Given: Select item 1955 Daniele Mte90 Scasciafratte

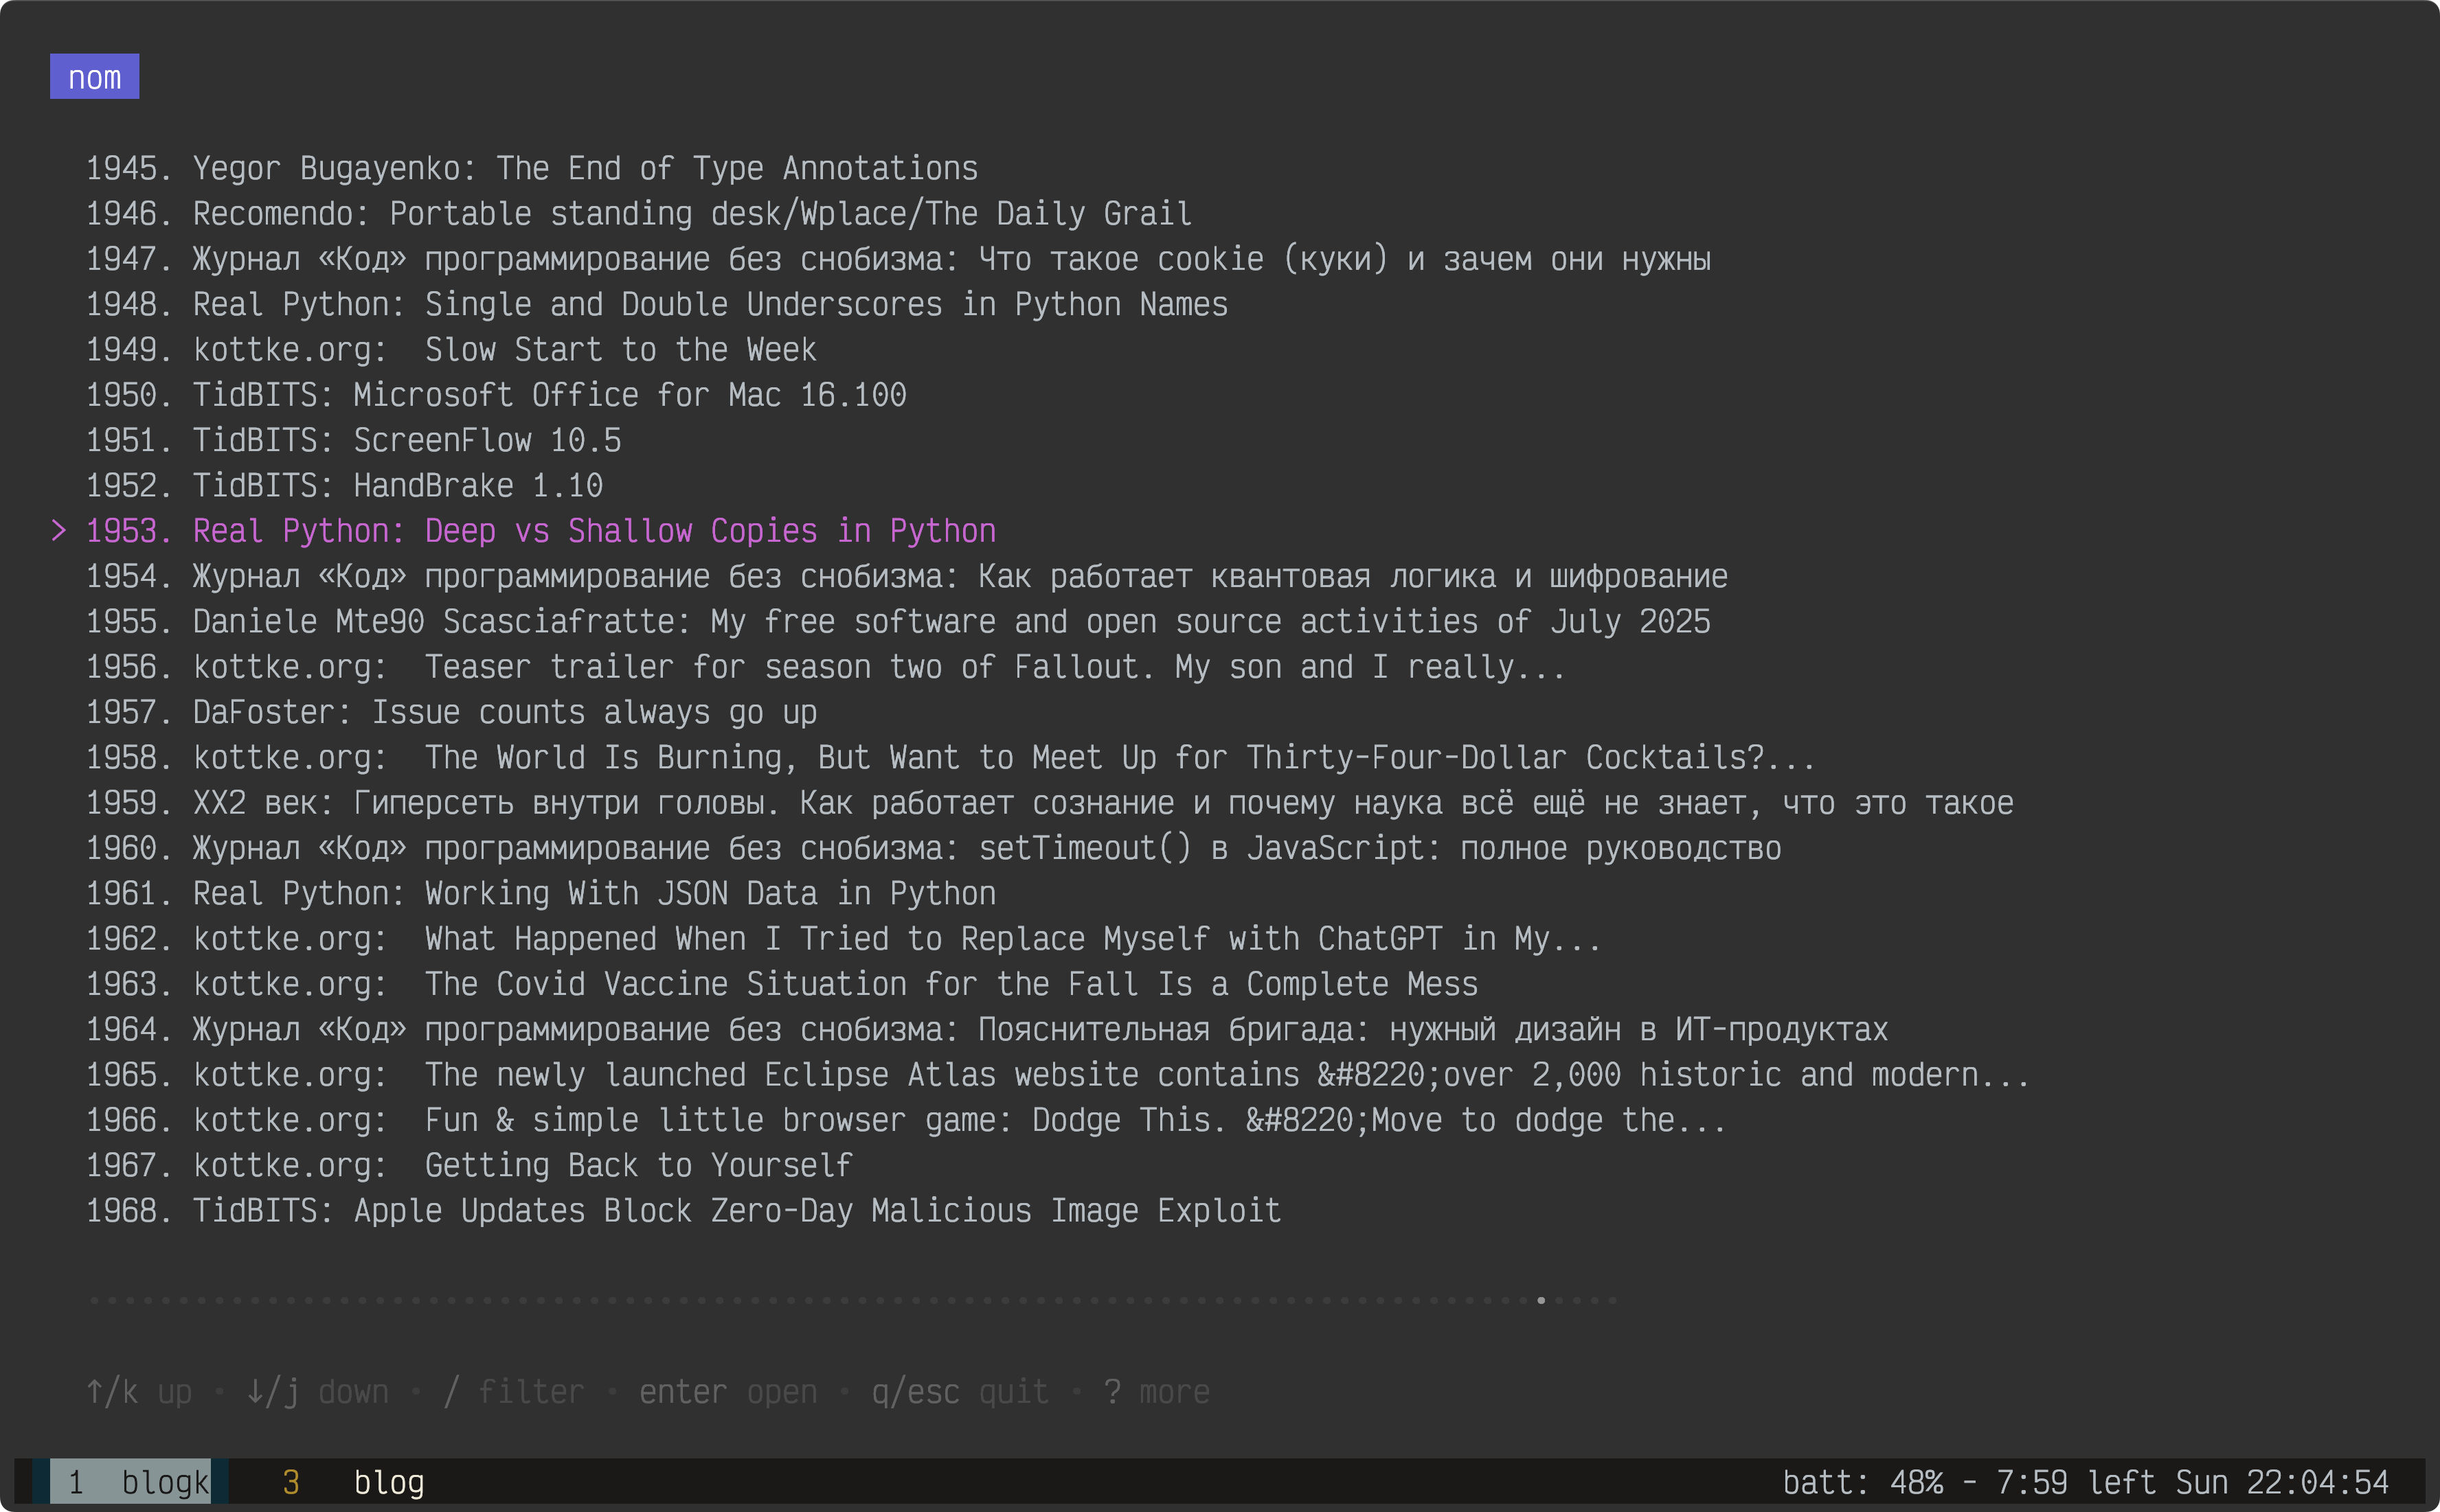Looking at the screenshot, I should click(899, 621).
